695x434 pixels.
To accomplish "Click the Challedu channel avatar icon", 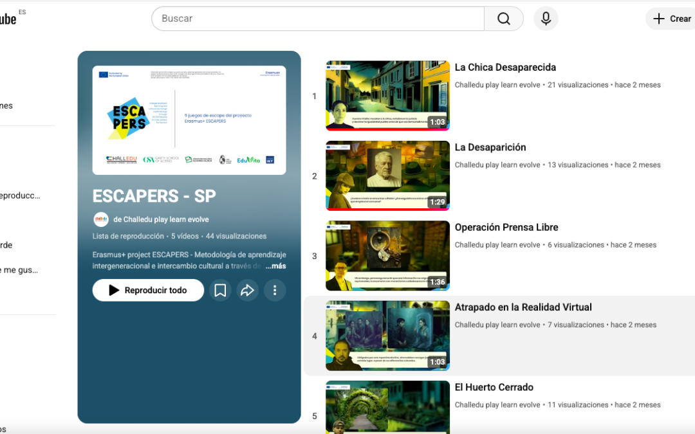I will coord(101,219).
